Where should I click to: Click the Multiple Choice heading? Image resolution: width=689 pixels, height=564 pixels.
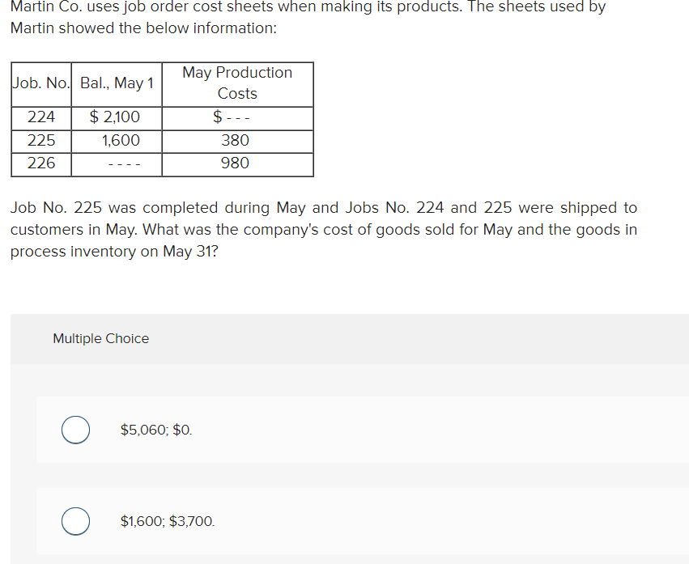pos(100,338)
